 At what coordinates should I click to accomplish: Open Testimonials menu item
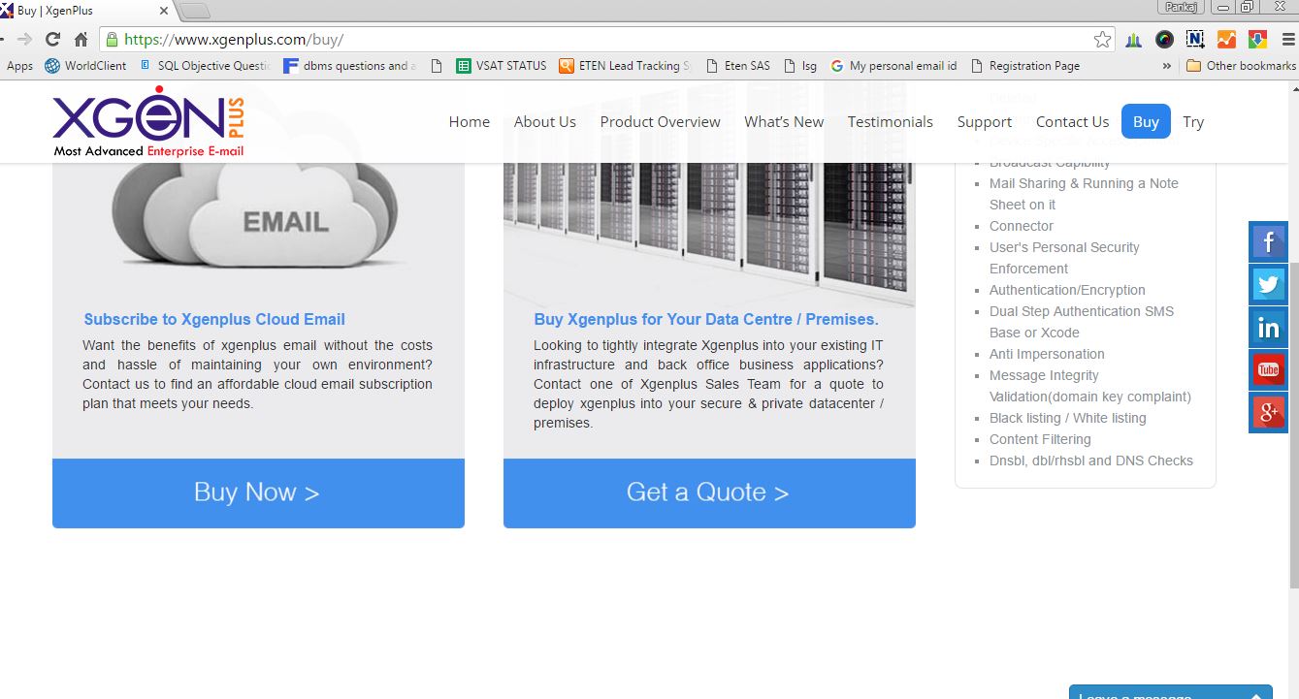(x=891, y=122)
